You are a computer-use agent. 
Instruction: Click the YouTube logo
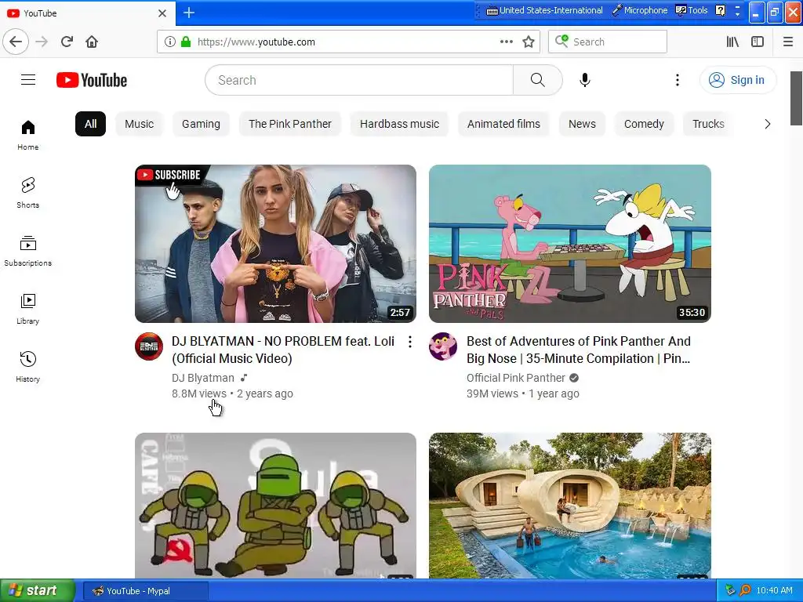(92, 81)
